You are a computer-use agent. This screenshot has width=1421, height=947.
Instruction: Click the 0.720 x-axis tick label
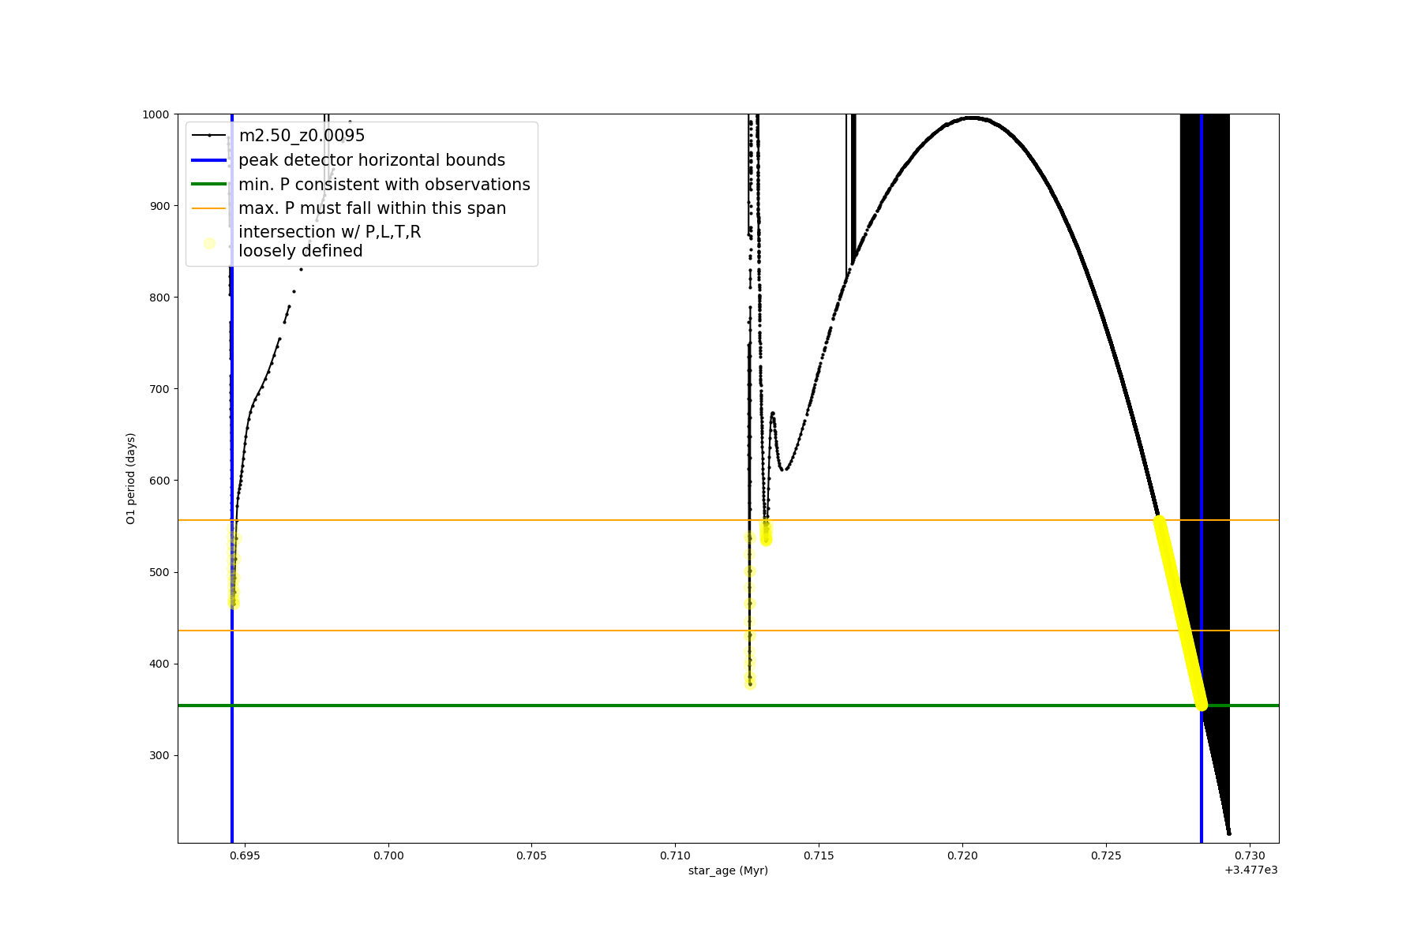pyautogui.click(x=962, y=855)
